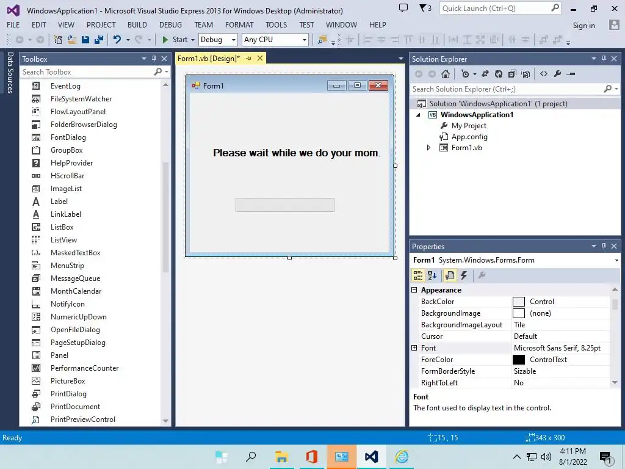The image size is (625, 469).
Task: Click the Home icon in Solution Explorer
Action: [446, 74]
